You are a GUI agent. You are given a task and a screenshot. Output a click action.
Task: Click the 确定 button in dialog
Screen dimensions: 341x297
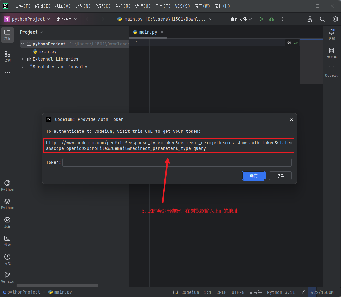[254, 176]
